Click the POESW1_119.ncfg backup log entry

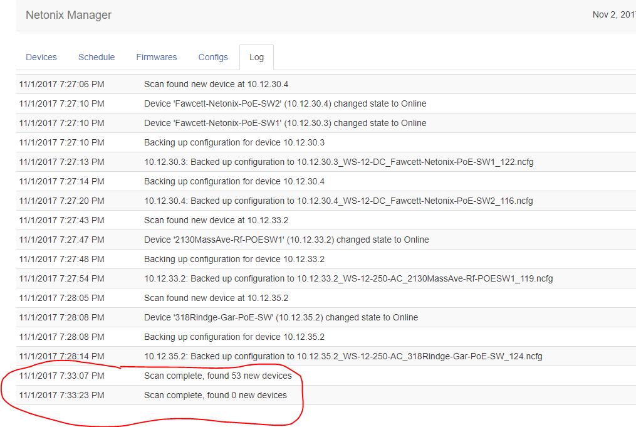348,278
